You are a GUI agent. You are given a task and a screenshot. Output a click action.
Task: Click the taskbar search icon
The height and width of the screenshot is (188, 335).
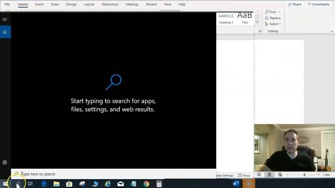(x=18, y=183)
